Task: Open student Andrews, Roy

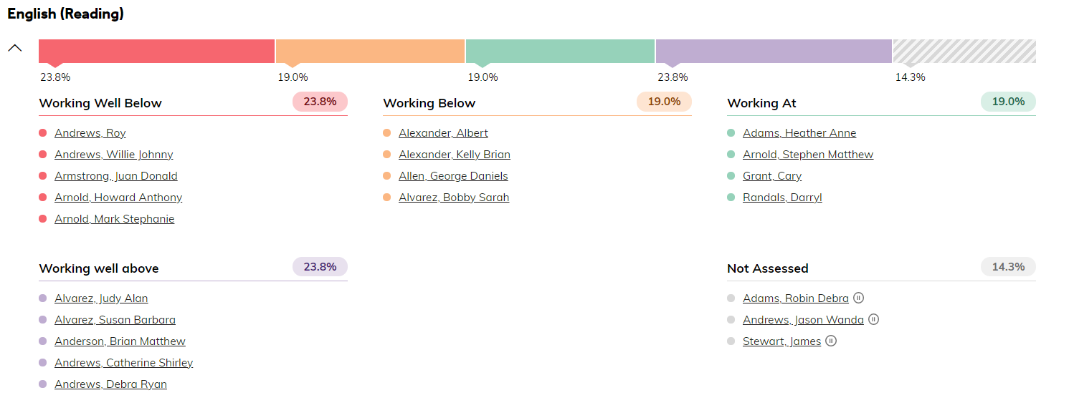Action: [90, 133]
